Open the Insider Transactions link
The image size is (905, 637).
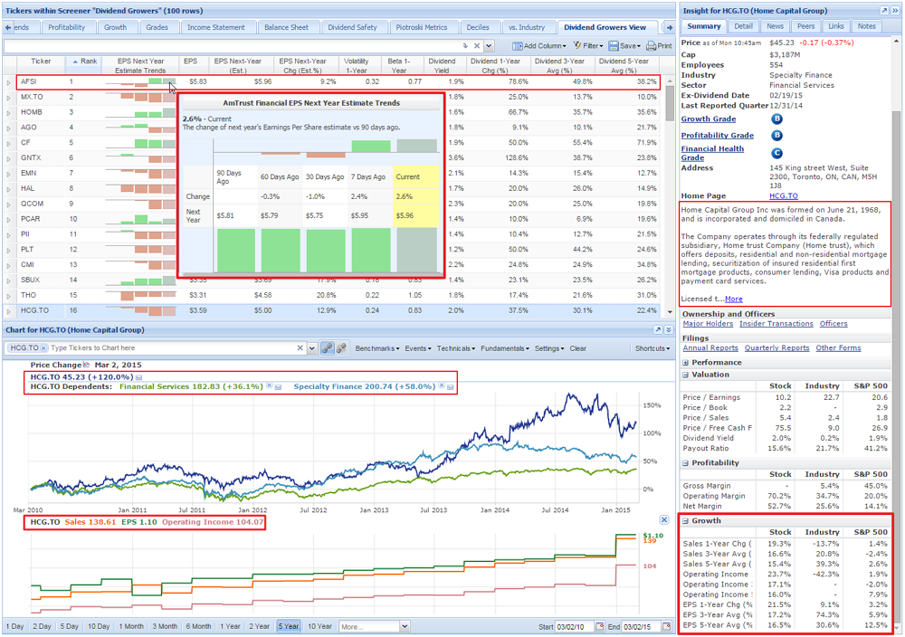tap(776, 324)
